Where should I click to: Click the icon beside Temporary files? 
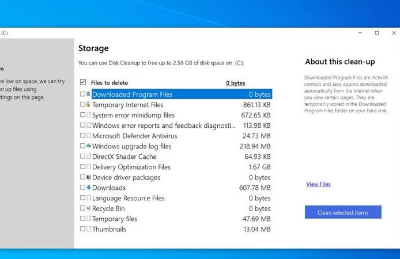click(x=89, y=218)
